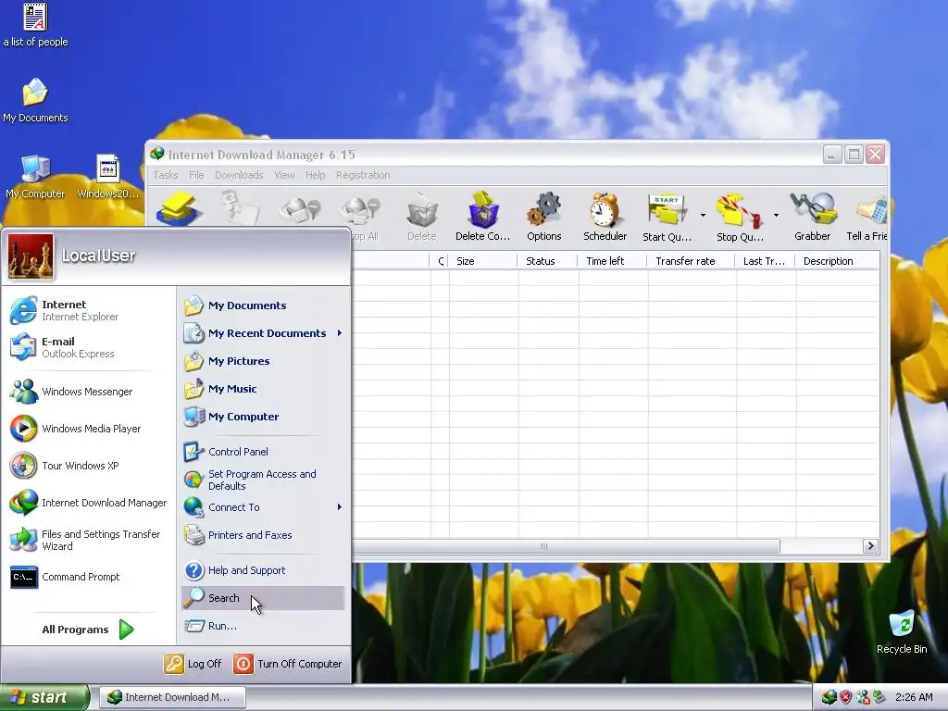Screen dimensions: 948x711
Task: Expand All Programs list
Action: pos(88,630)
